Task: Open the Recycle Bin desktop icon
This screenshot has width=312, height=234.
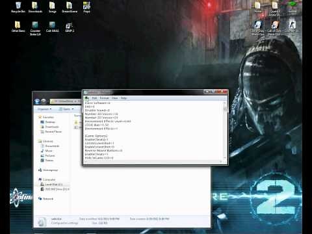Action: (x=18, y=7)
